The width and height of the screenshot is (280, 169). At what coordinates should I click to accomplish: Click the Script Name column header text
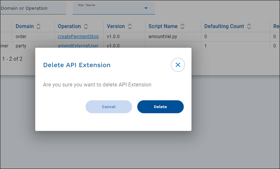coord(163,26)
